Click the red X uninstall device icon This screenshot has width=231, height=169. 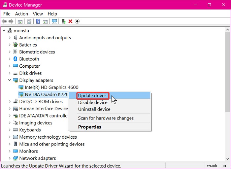point(70,21)
